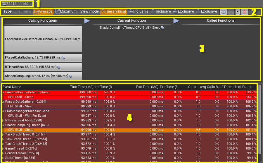The image size is (263, 163).
Task: Collapse the ShaderCompilingThread tree row
Action: point(3,125)
